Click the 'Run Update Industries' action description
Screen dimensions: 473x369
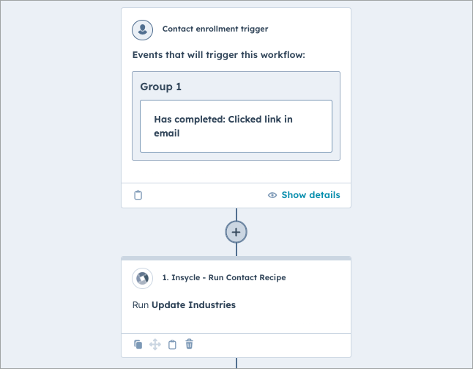tap(184, 305)
